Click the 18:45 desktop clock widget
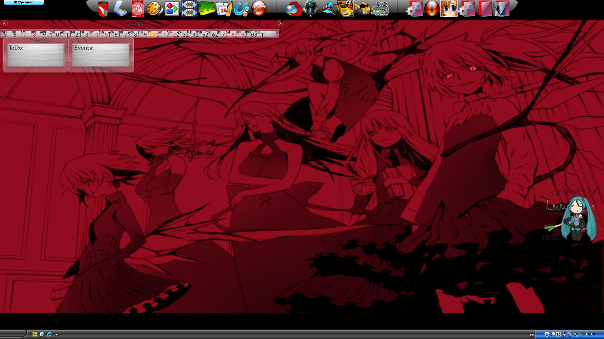Screen dimensions: 604x339 click(x=550, y=238)
